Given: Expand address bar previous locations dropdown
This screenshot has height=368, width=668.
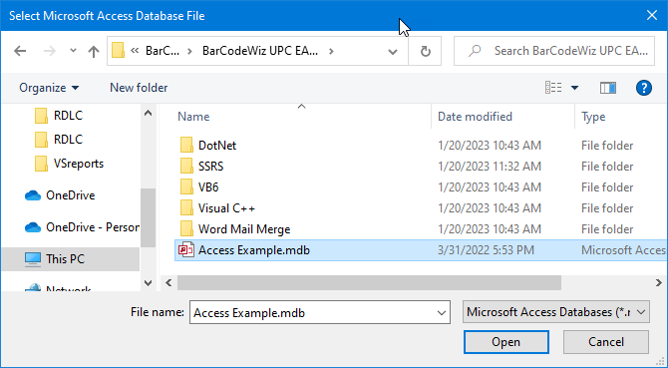Looking at the screenshot, I should pyautogui.click(x=393, y=52).
